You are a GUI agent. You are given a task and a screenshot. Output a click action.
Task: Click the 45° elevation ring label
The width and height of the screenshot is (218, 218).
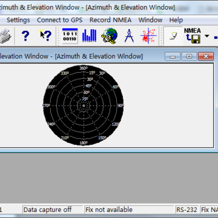[x=88, y=86]
